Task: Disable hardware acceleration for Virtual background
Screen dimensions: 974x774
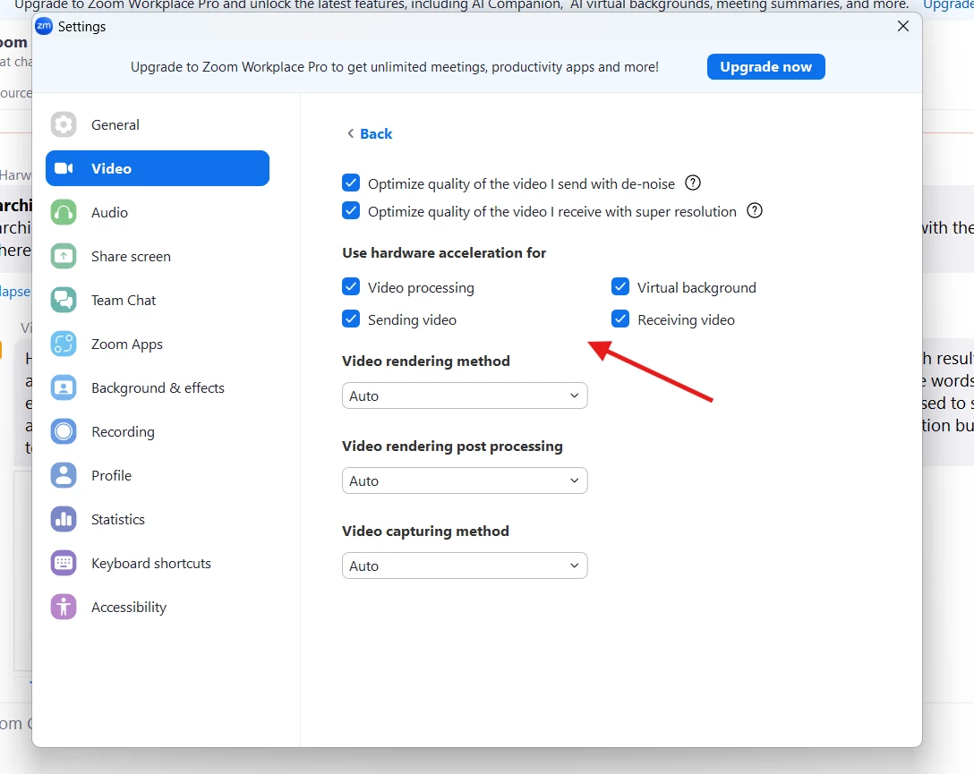Action: point(619,286)
